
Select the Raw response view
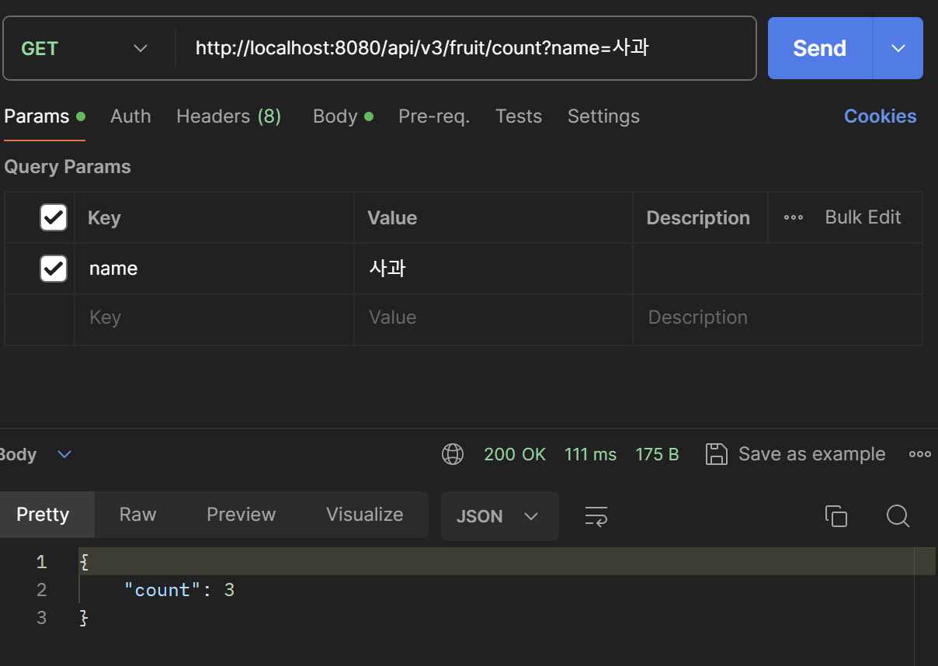point(138,515)
